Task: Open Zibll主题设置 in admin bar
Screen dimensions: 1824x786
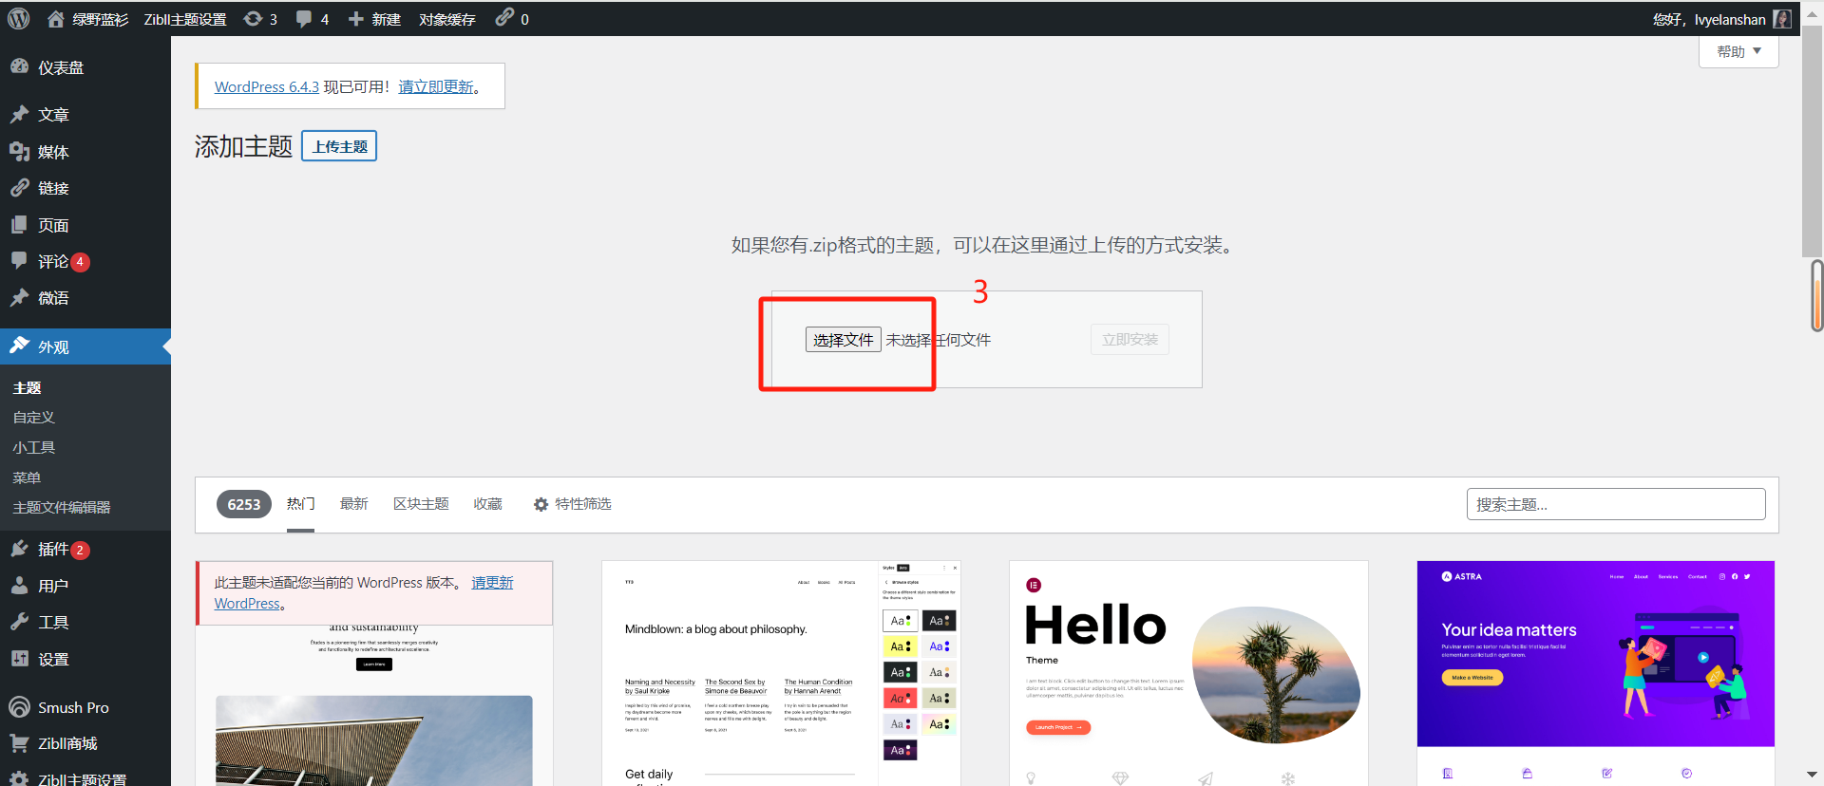Action: (185, 19)
